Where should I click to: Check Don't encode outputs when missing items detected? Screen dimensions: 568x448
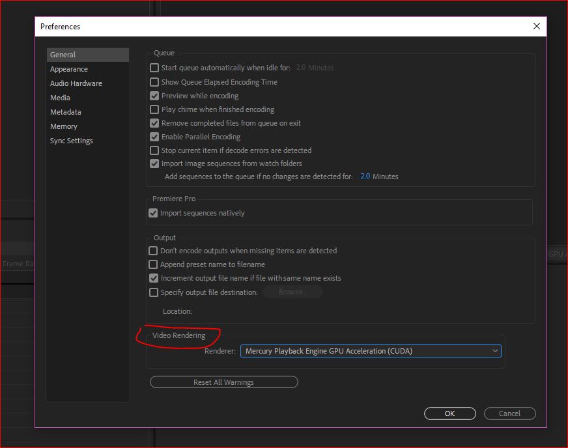(153, 251)
